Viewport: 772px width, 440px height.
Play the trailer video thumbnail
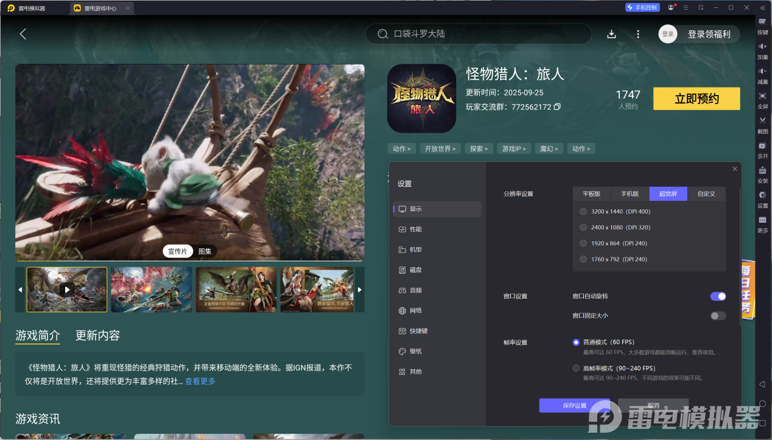coord(67,289)
